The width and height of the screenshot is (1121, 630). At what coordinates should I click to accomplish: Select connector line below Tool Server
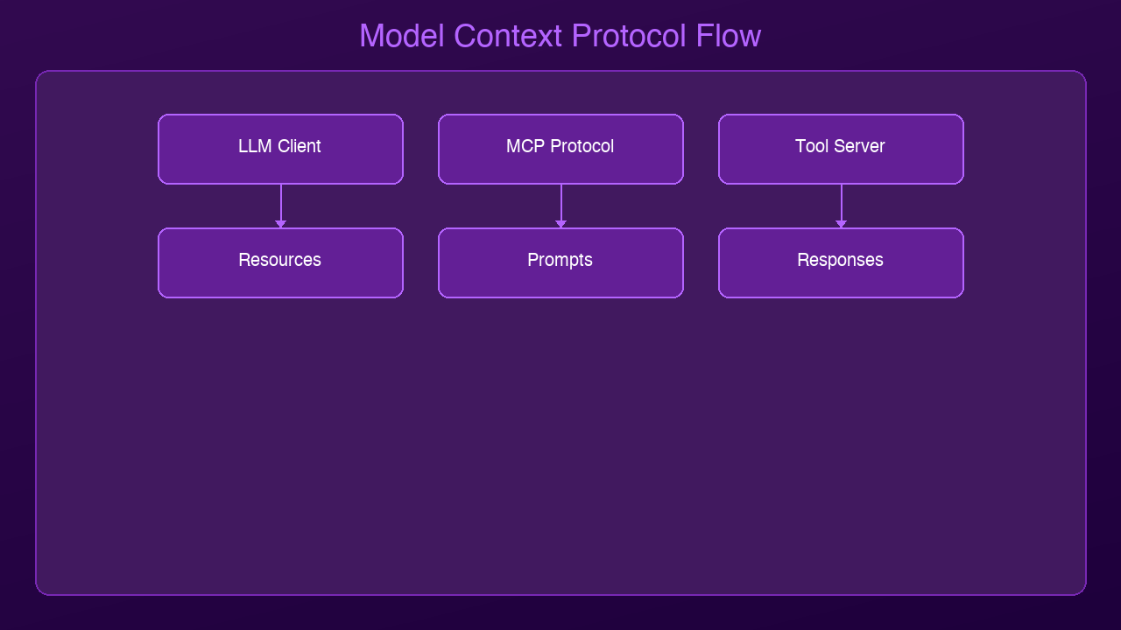pos(841,202)
